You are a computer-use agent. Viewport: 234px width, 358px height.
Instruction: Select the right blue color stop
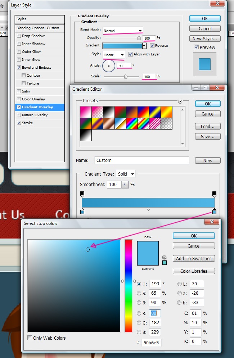(x=215, y=211)
